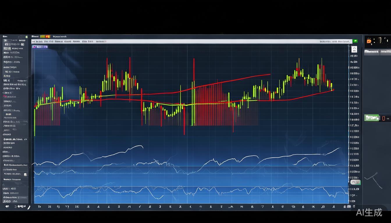Click the pen icon in the bottom-left corner
Viewport: 391px width, 223px height.
tap(29, 207)
